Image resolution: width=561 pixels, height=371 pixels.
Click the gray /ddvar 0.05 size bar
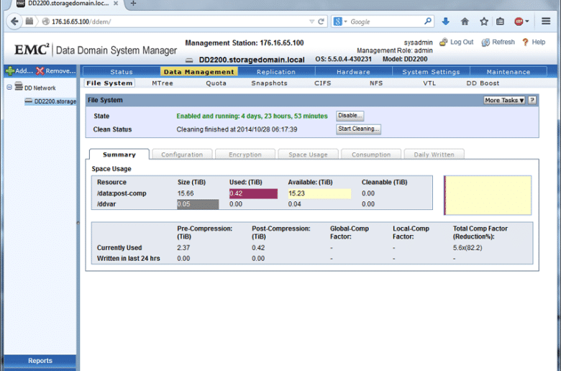tap(198, 204)
